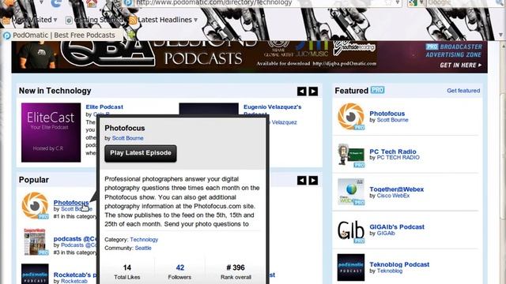Go to next Popular page arrow
Image resolution: width=506 pixels, height=284 pixels.
click(x=313, y=181)
